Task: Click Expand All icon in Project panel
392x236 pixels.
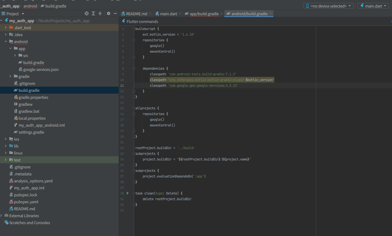Action: tap(93, 14)
